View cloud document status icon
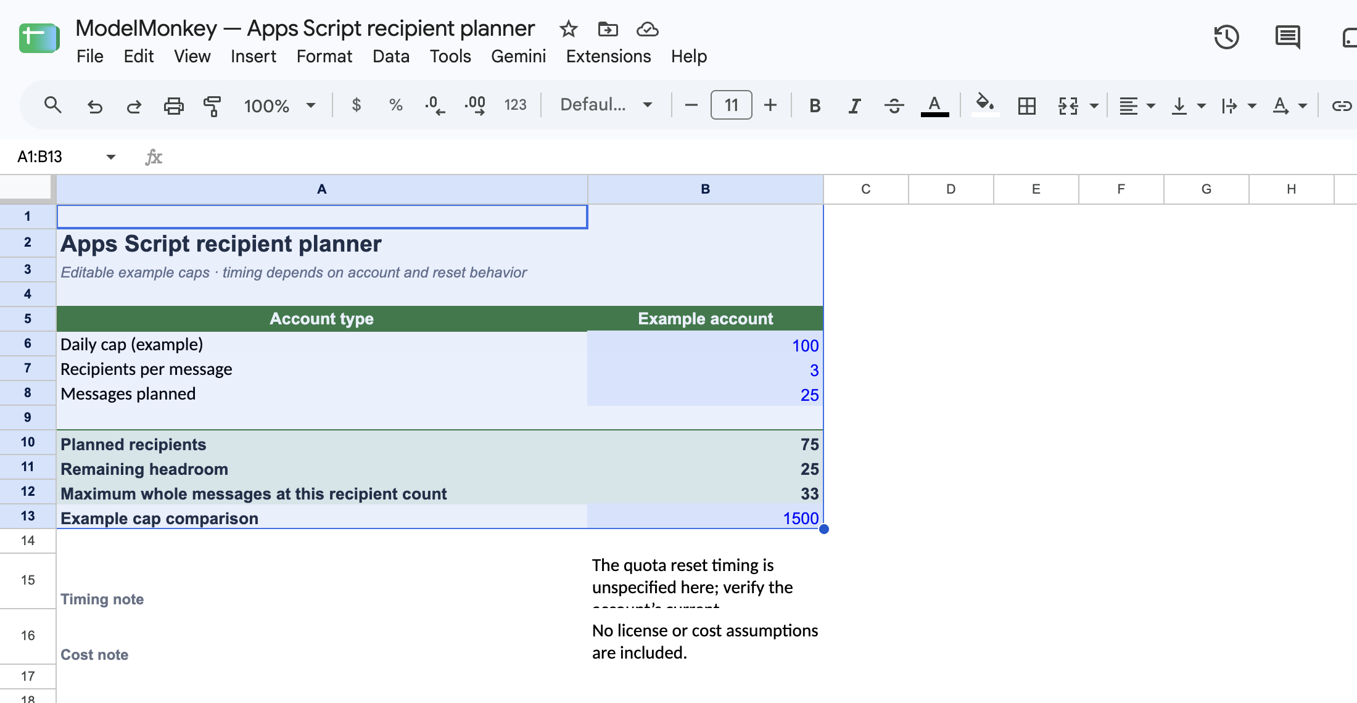 pyautogui.click(x=648, y=29)
